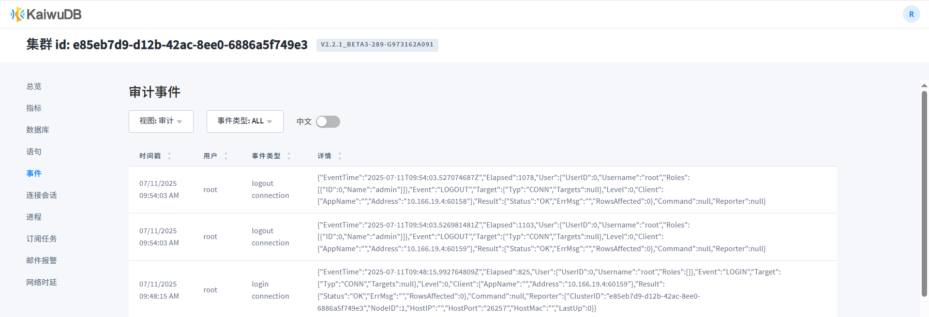Screen dimensions: 929x317
Task: Go to 总览 overview page
Action: click(34, 86)
